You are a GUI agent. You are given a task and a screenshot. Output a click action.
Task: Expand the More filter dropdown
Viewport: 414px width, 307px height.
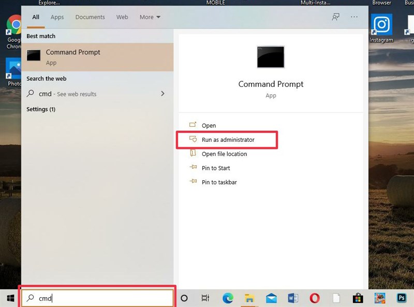(x=150, y=17)
